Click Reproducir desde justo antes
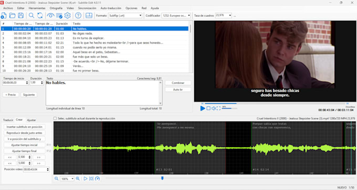The height and width of the screenshot is (190, 357). [x=24, y=133]
